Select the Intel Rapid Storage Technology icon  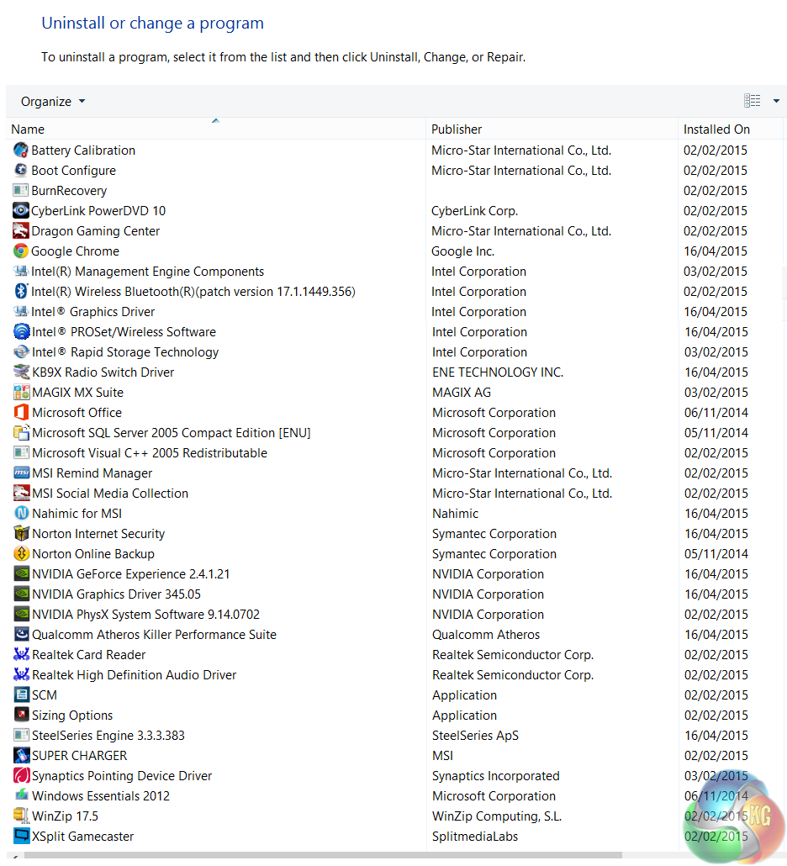point(22,351)
